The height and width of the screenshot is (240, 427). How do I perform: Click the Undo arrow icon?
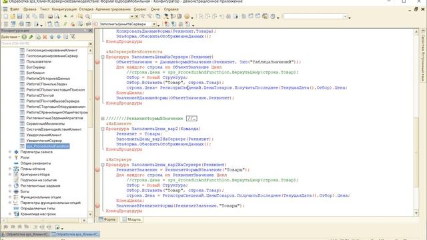coord(65,17)
